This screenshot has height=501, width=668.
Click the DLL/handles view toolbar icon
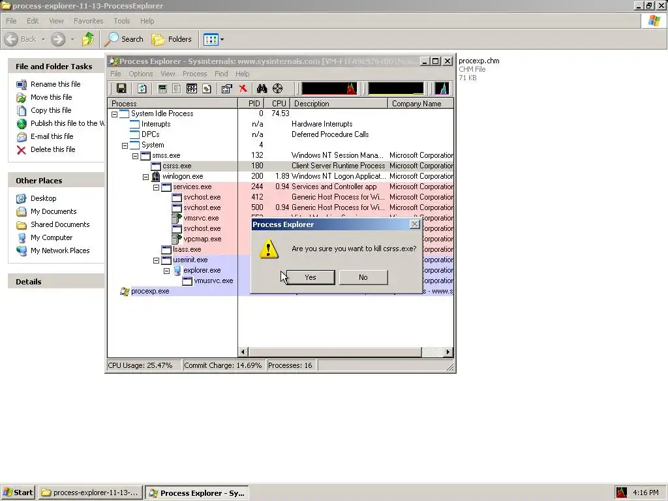coord(207,89)
